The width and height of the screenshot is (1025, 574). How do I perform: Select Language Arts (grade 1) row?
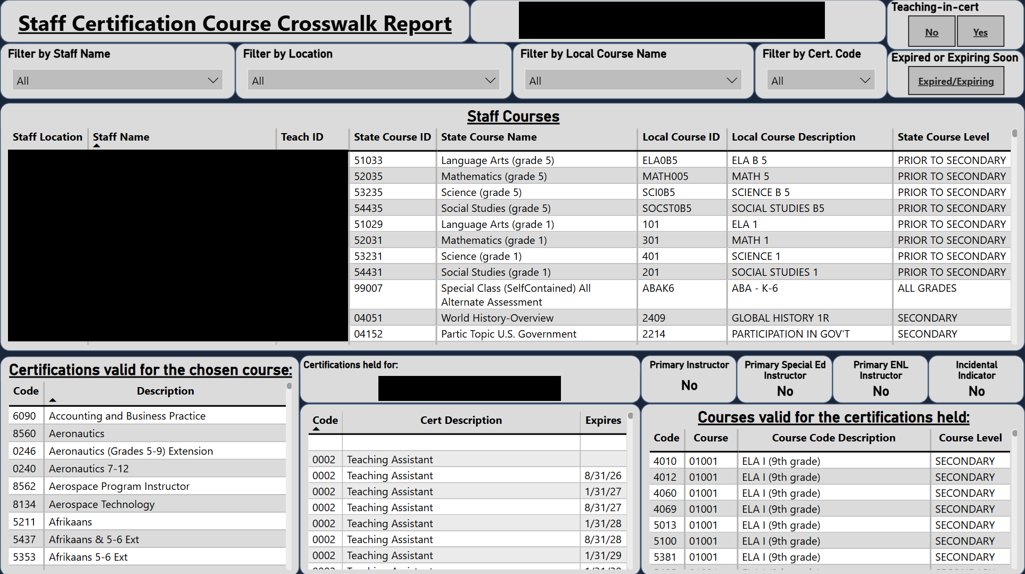click(680, 224)
